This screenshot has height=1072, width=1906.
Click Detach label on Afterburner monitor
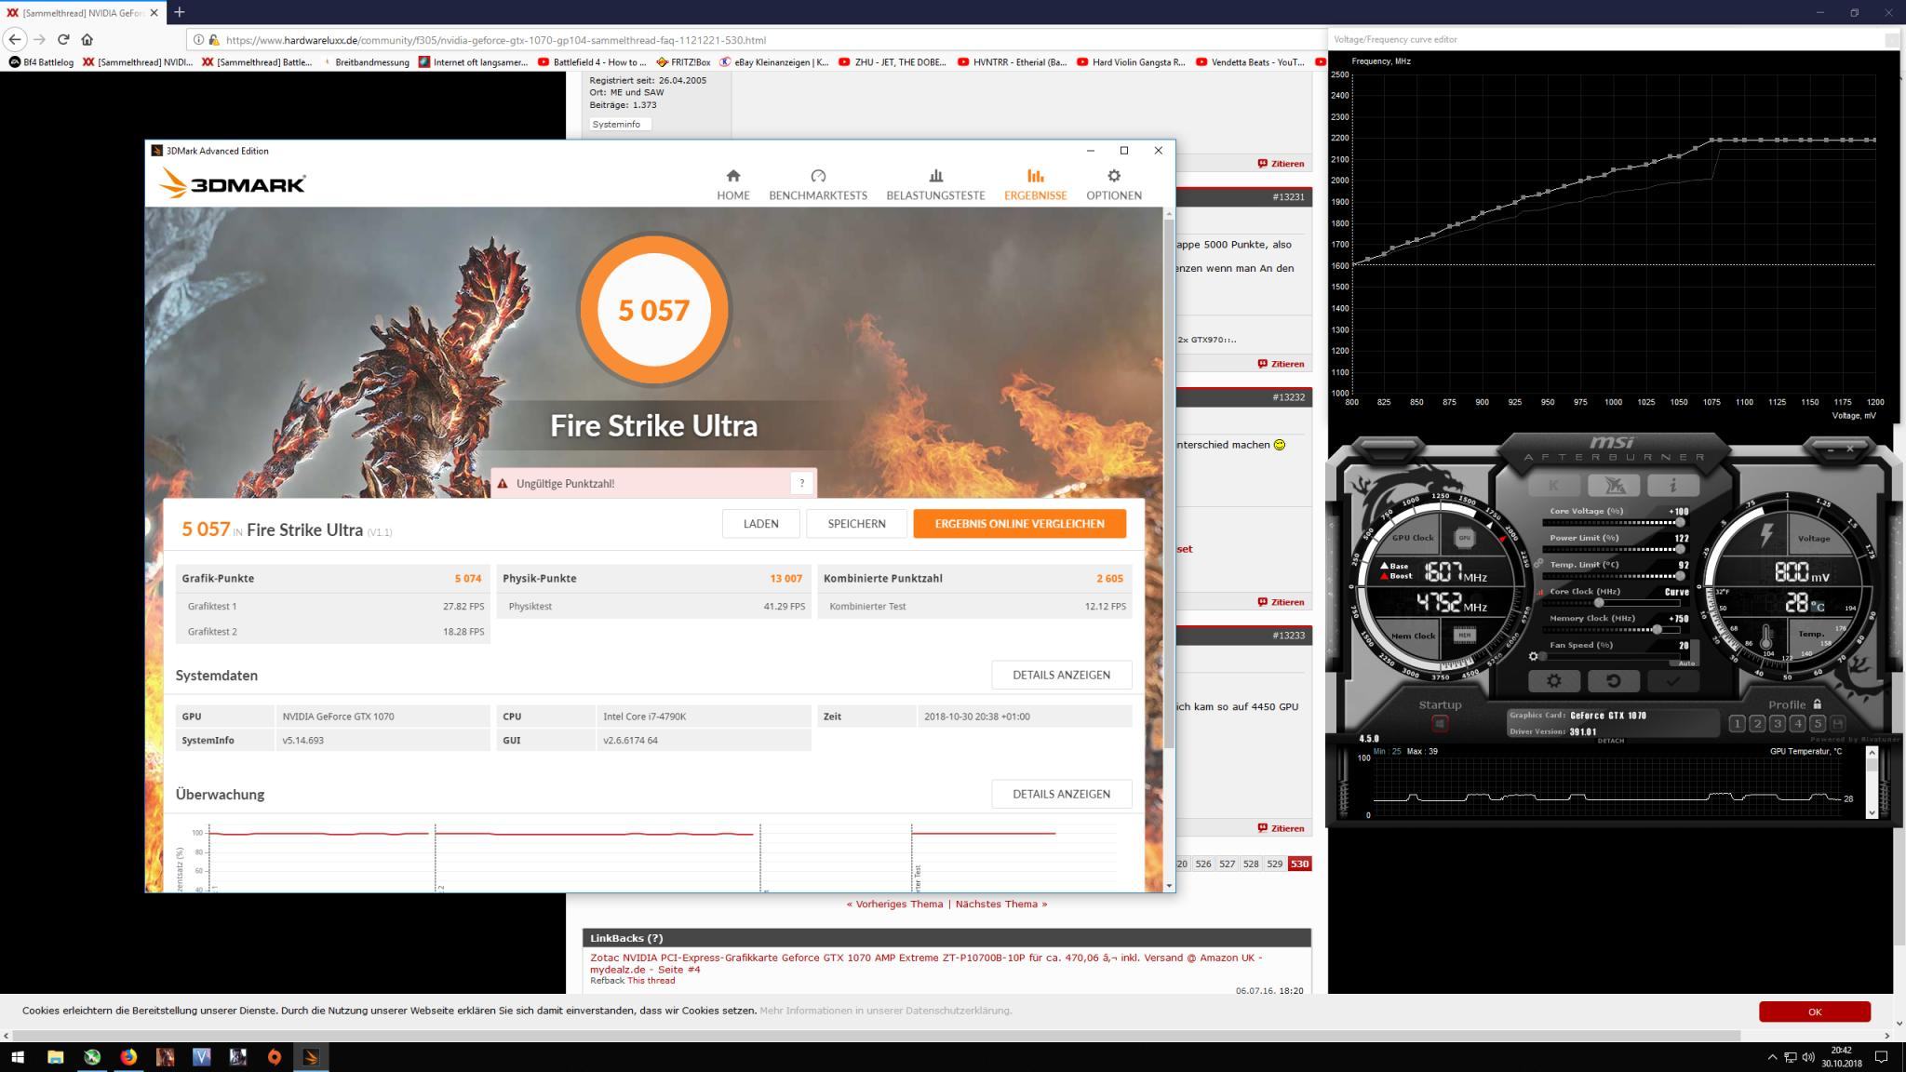click(1610, 741)
